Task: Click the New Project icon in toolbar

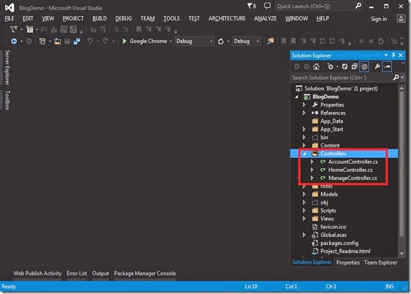Action: pos(42,41)
